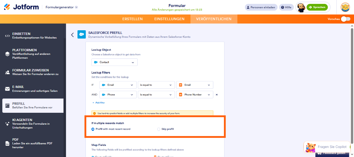
Task: Open the Salesforce Email field dropdown
Action: pyautogui.click(x=118, y=85)
